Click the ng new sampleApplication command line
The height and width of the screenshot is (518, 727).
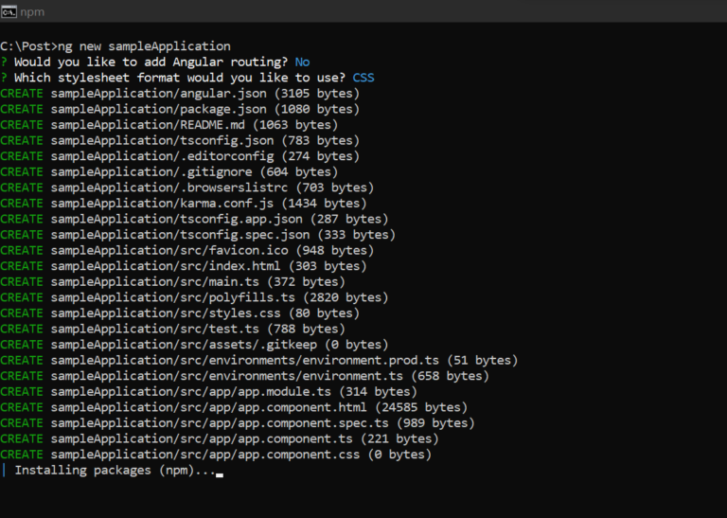[115, 46]
